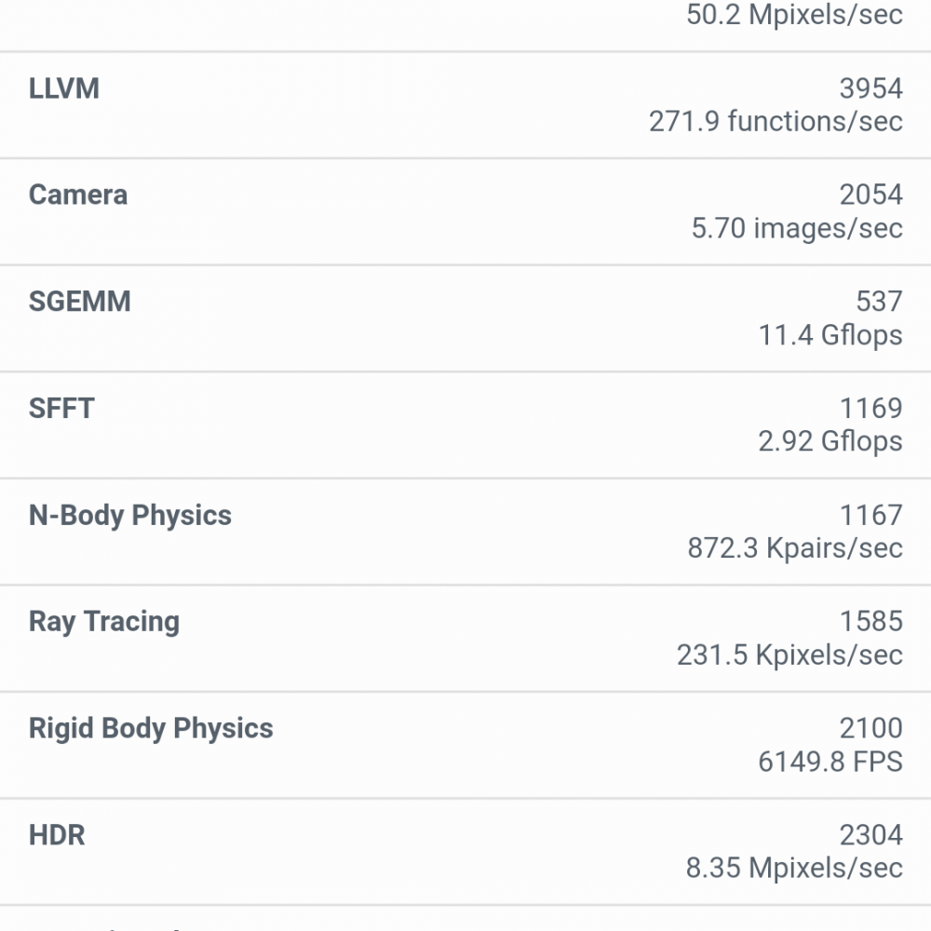Tap the 8.35 Mpixels/sec HDR value

[x=794, y=868]
